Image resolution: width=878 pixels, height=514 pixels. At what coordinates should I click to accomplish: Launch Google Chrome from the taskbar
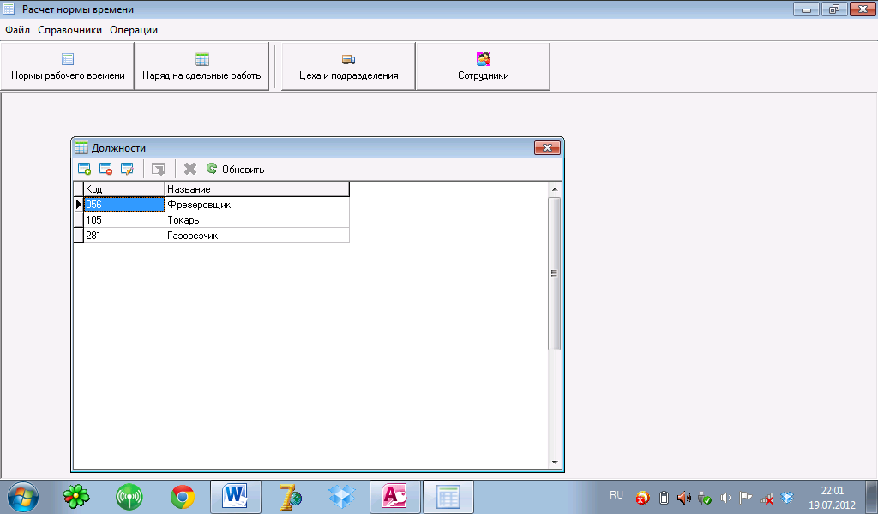(183, 497)
